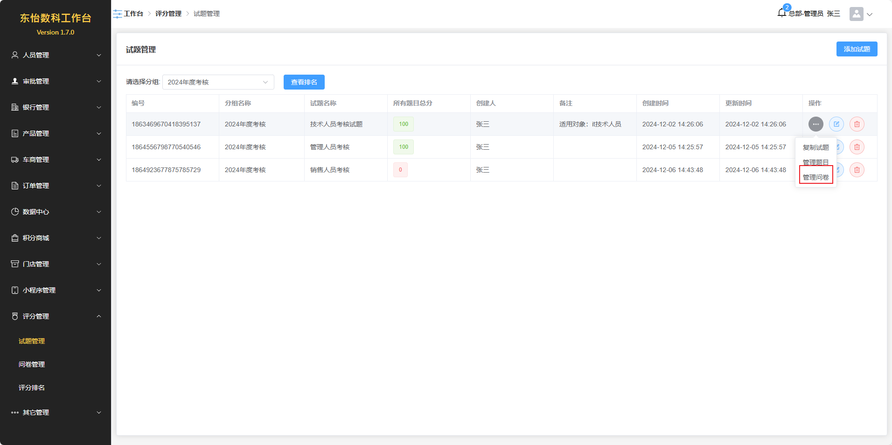Viewport: 892px width, 445px height.
Task: Select 管理问卷 from the popup menu
Action: [815, 177]
